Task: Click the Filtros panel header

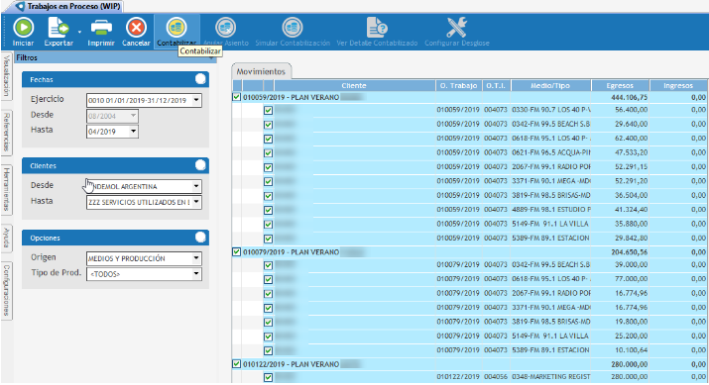Action: pos(115,57)
